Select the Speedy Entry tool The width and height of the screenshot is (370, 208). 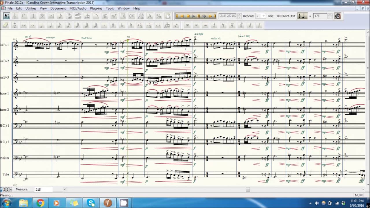(x=69, y=16)
